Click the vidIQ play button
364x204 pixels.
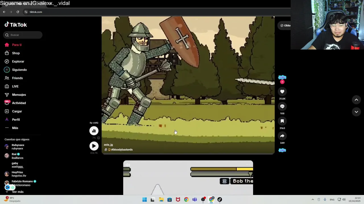(x=94, y=146)
